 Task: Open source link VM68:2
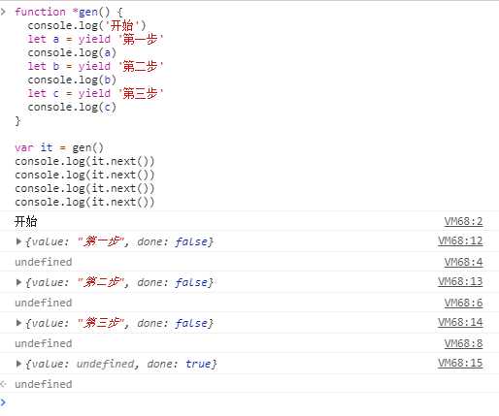(463, 221)
